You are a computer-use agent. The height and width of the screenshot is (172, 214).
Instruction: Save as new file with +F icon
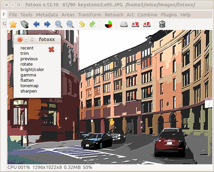tap(147, 24)
